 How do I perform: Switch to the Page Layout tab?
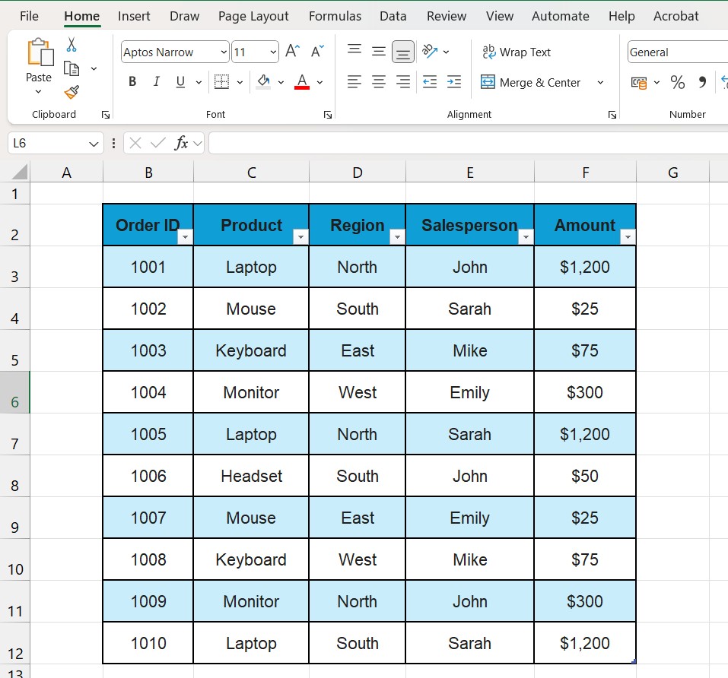tap(253, 16)
